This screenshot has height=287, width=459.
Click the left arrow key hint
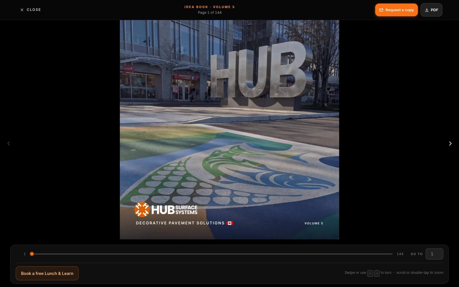point(370,273)
